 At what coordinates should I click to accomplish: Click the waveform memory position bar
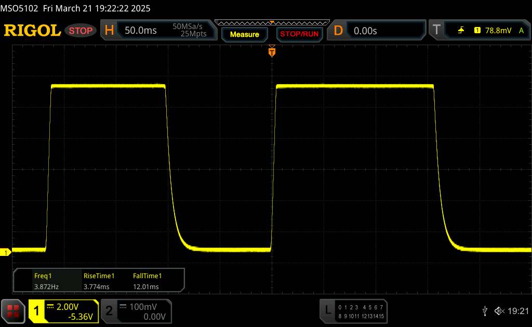coord(271,22)
